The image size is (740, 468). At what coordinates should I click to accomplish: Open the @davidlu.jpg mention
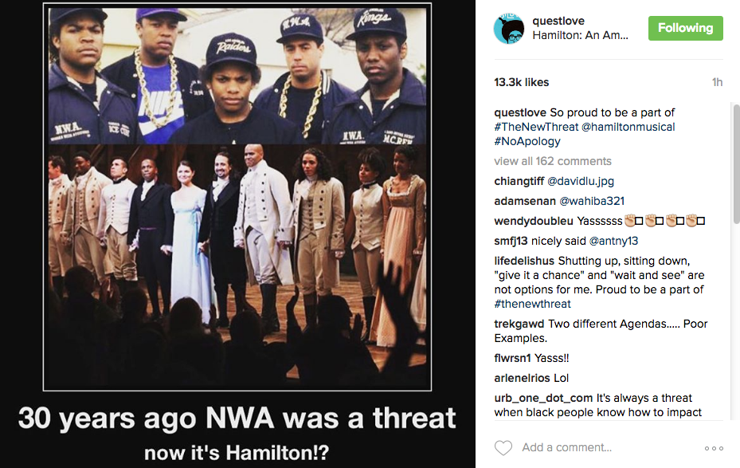tap(581, 181)
